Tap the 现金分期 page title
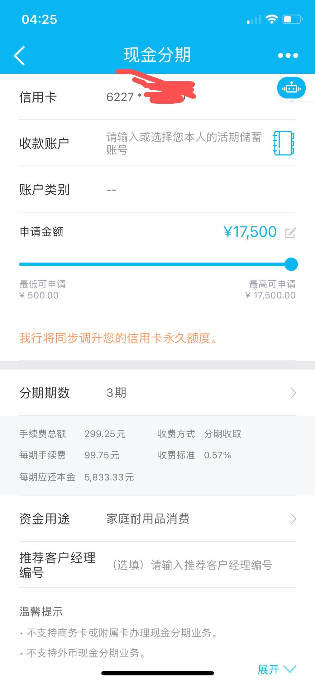This screenshot has width=315, height=682. 157,55
